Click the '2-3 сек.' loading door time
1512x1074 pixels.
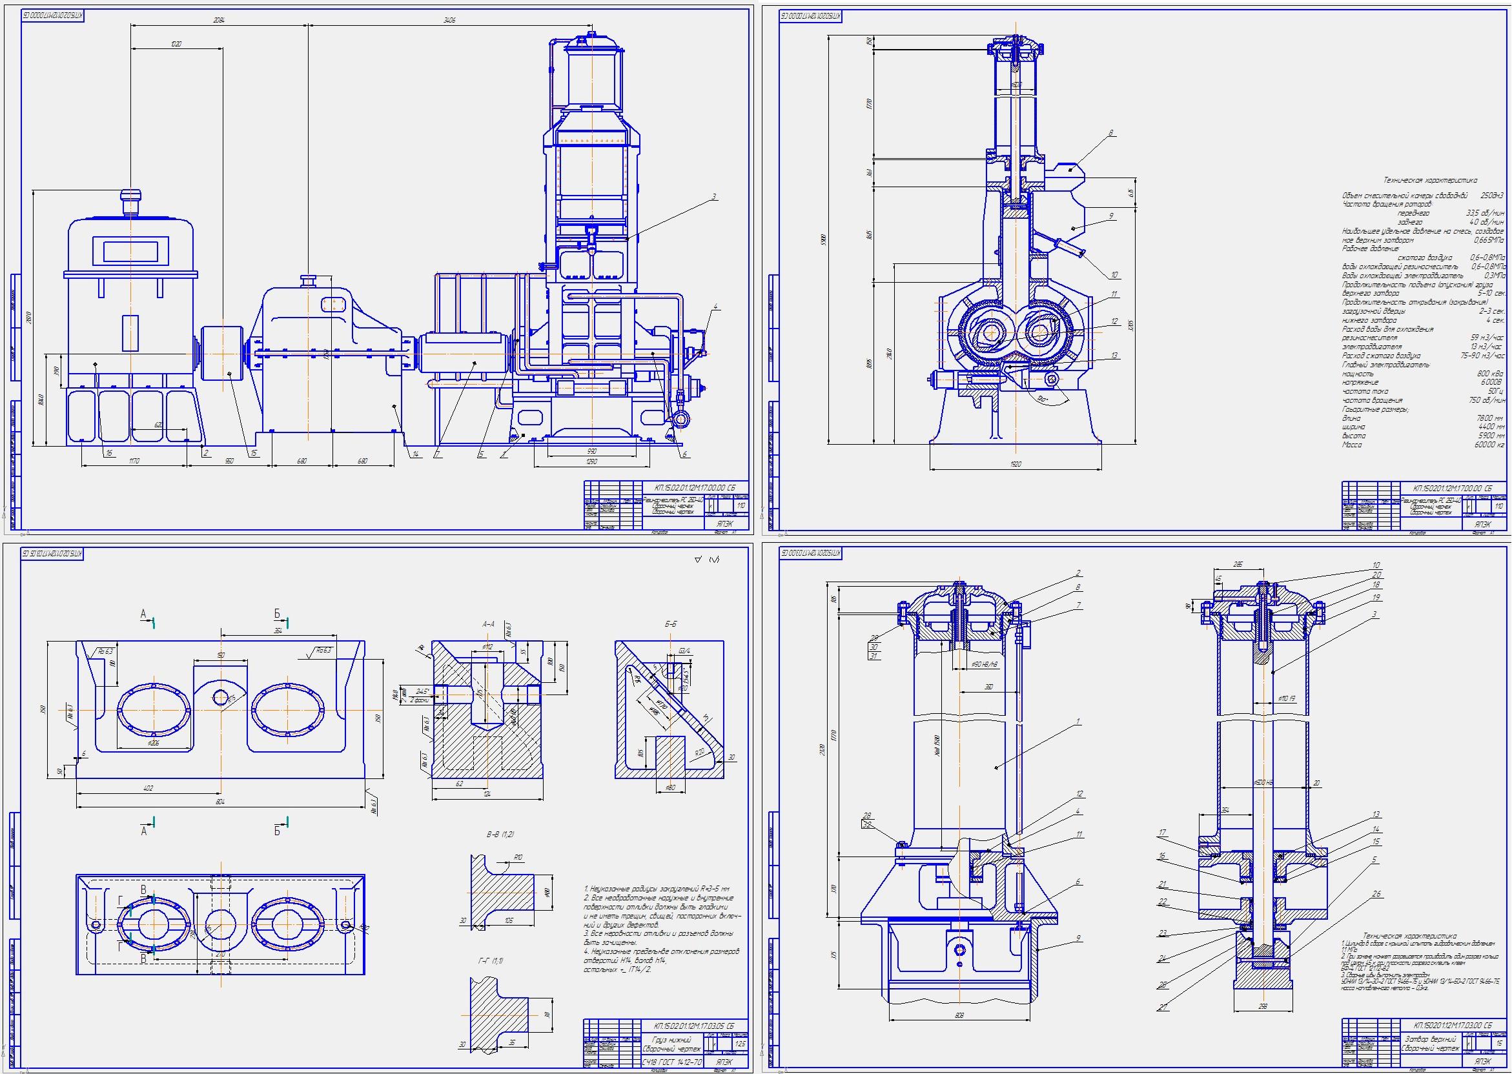(x=1492, y=312)
